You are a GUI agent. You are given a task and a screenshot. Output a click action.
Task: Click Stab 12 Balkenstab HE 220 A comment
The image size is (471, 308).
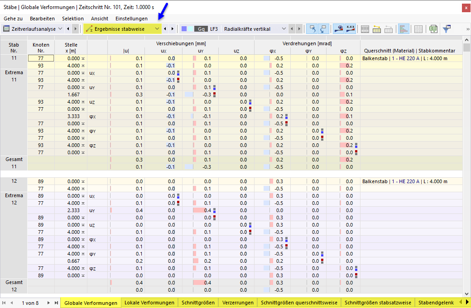404,181
